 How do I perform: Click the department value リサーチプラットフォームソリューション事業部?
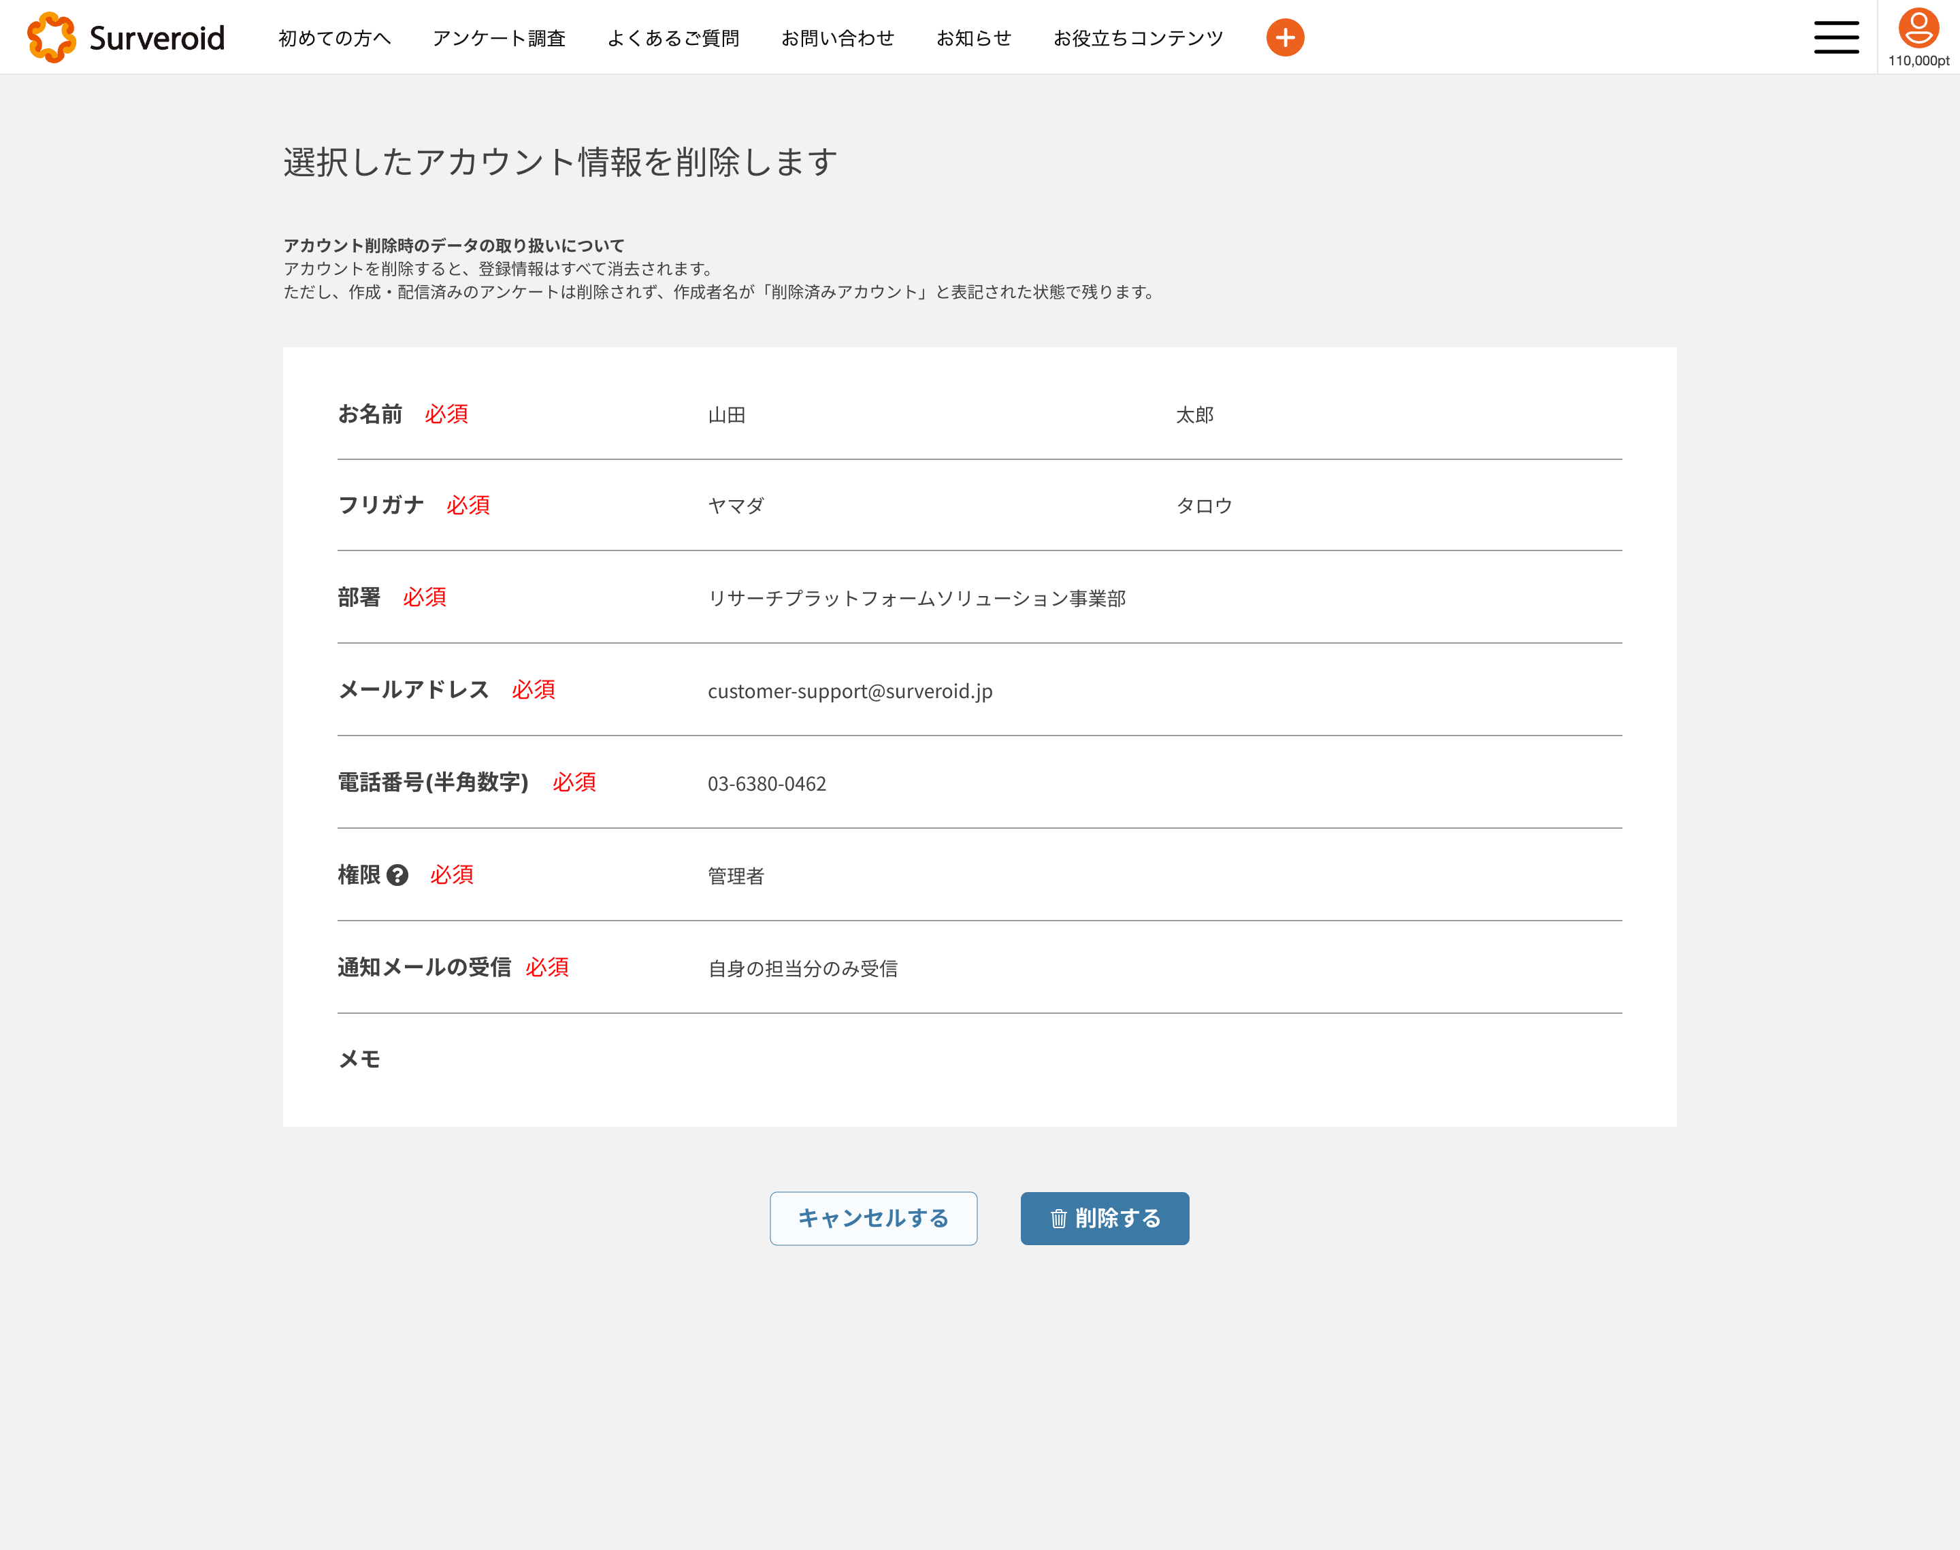[917, 599]
